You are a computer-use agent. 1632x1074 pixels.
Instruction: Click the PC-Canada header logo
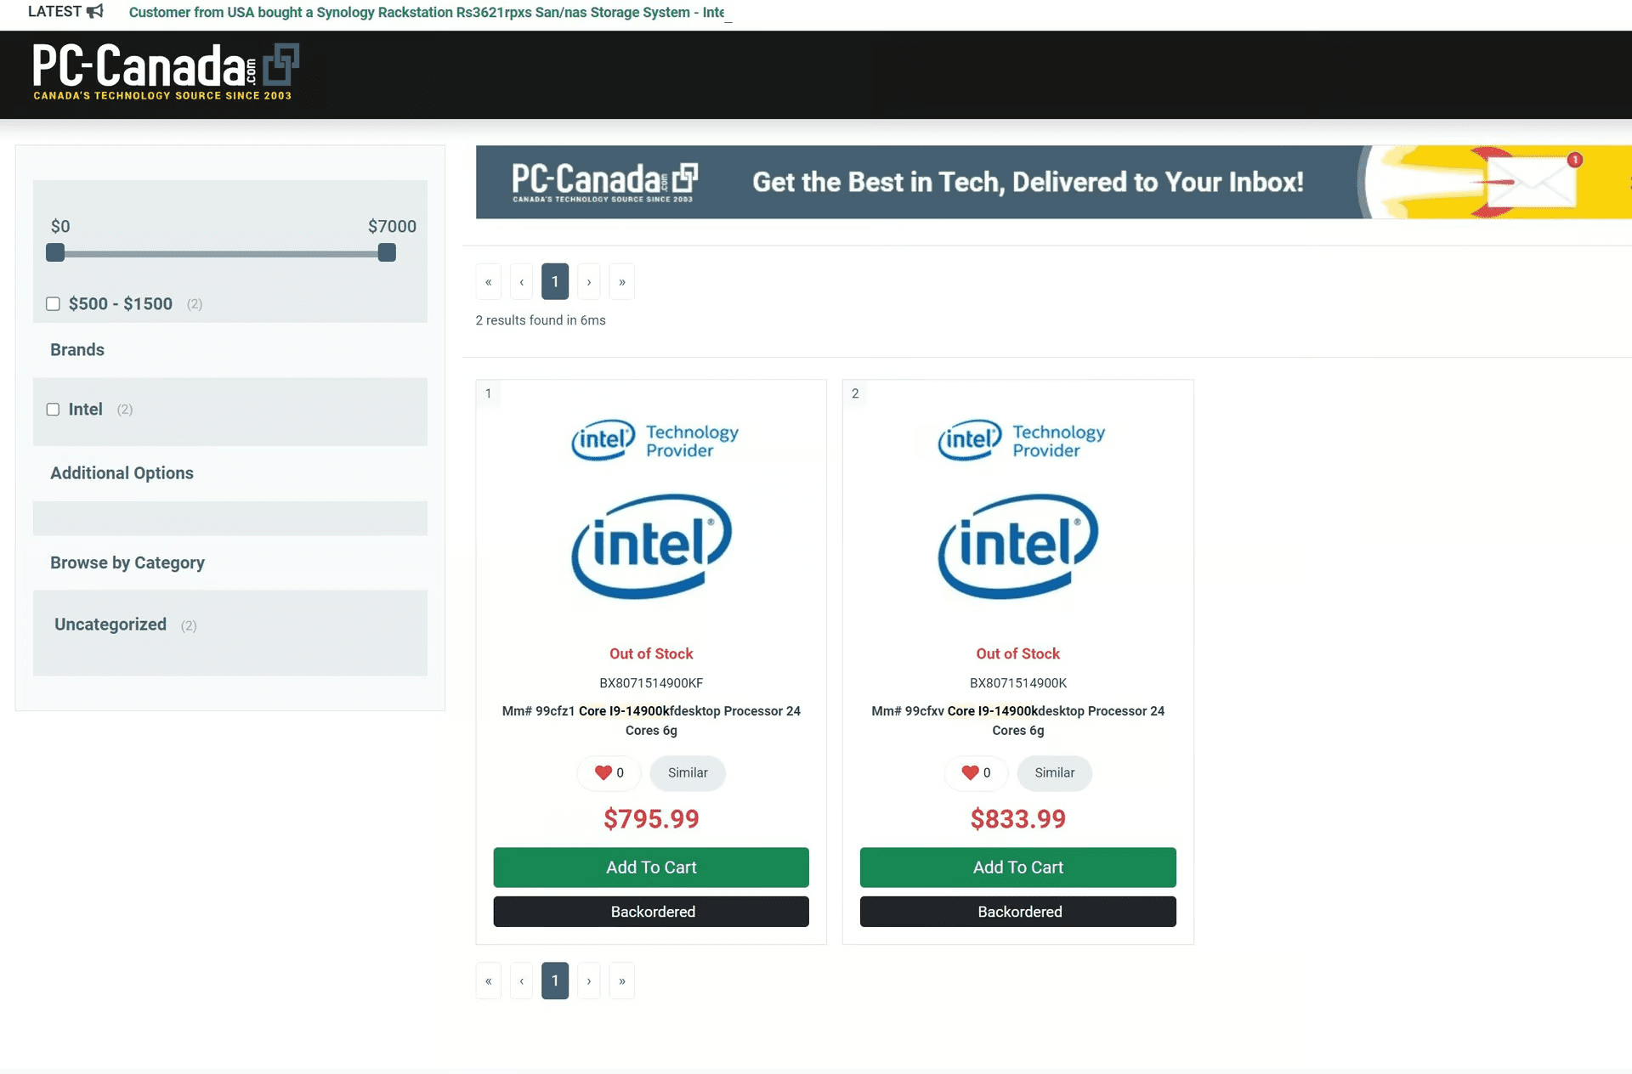[166, 72]
